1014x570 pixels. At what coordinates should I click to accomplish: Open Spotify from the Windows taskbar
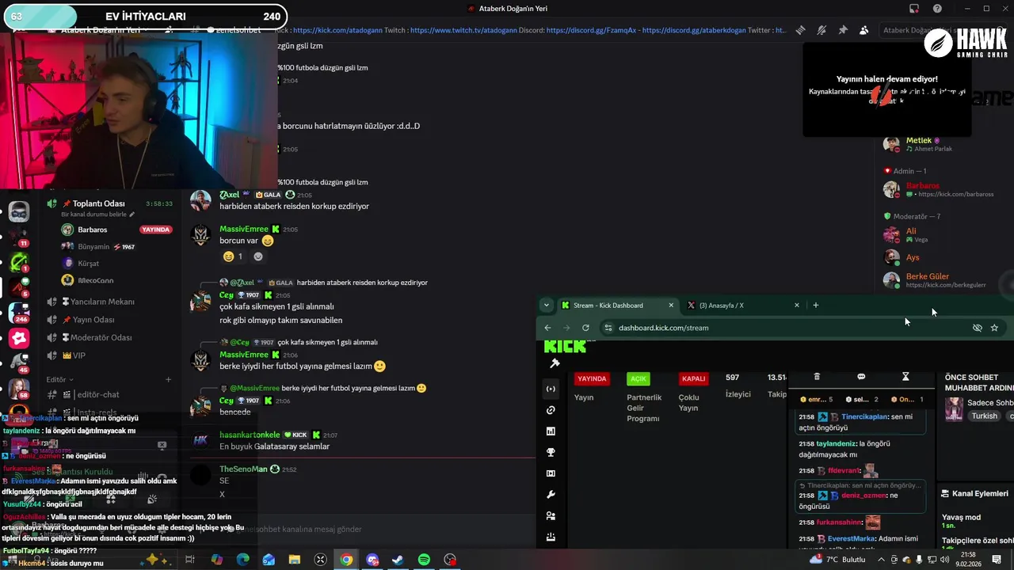coord(424,560)
